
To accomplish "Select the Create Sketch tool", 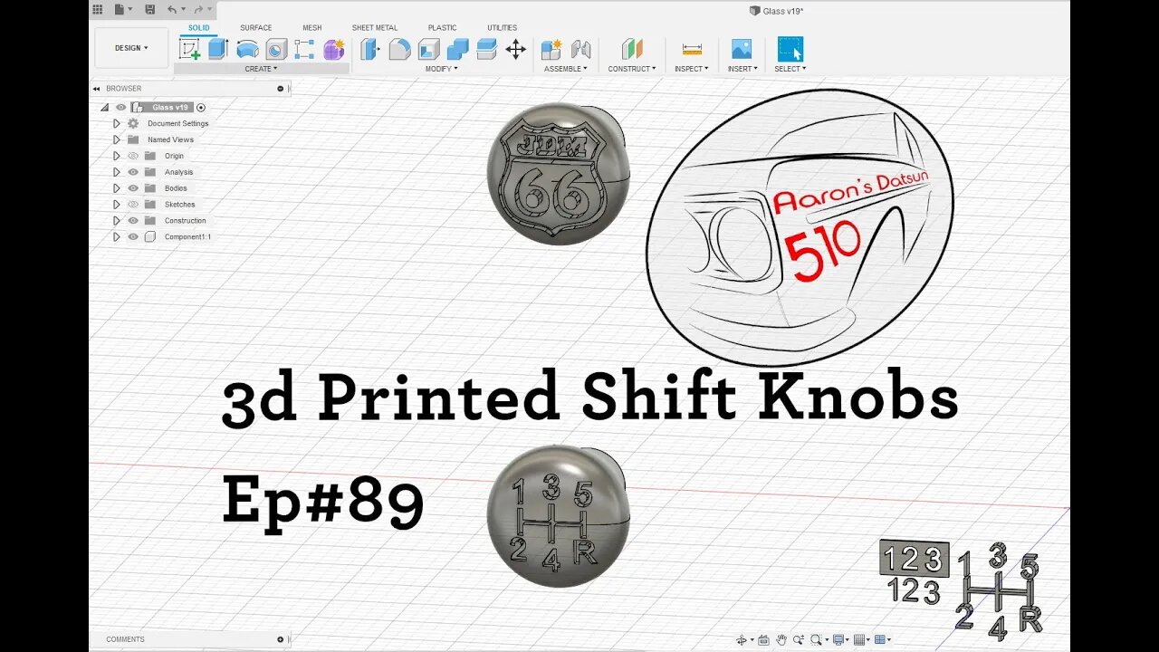I will [189, 49].
